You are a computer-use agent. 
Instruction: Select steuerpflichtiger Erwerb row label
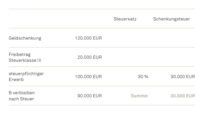point(26,76)
